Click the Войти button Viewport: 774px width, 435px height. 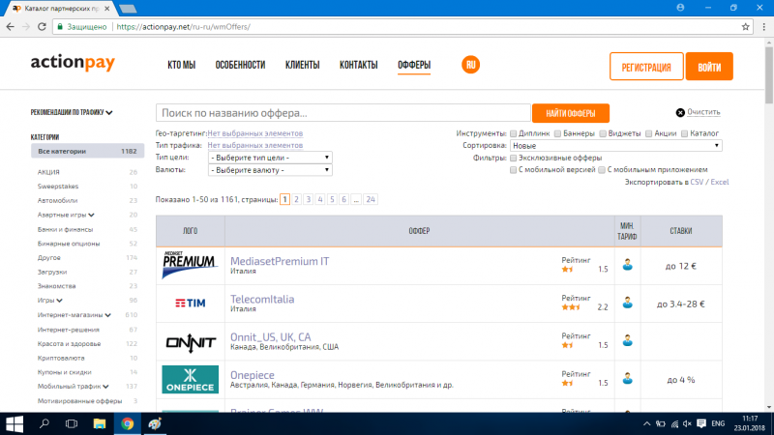pyautogui.click(x=709, y=67)
